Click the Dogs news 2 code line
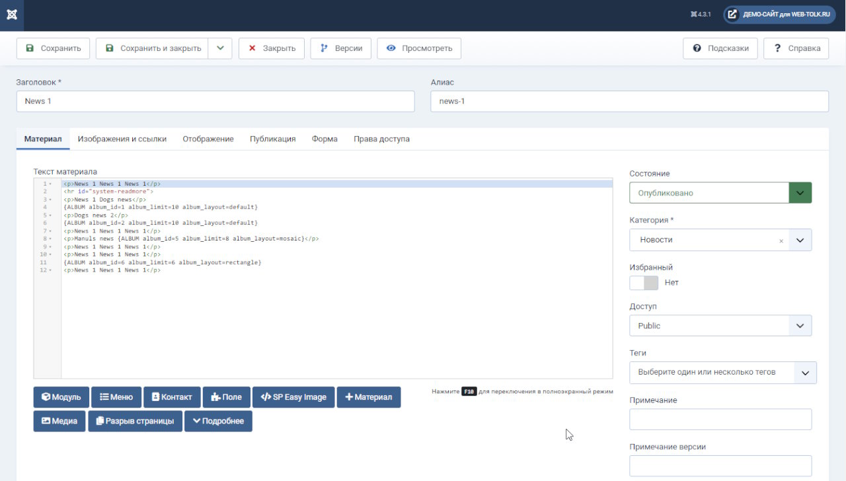This screenshot has width=846, height=481. click(x=96, y=215)
